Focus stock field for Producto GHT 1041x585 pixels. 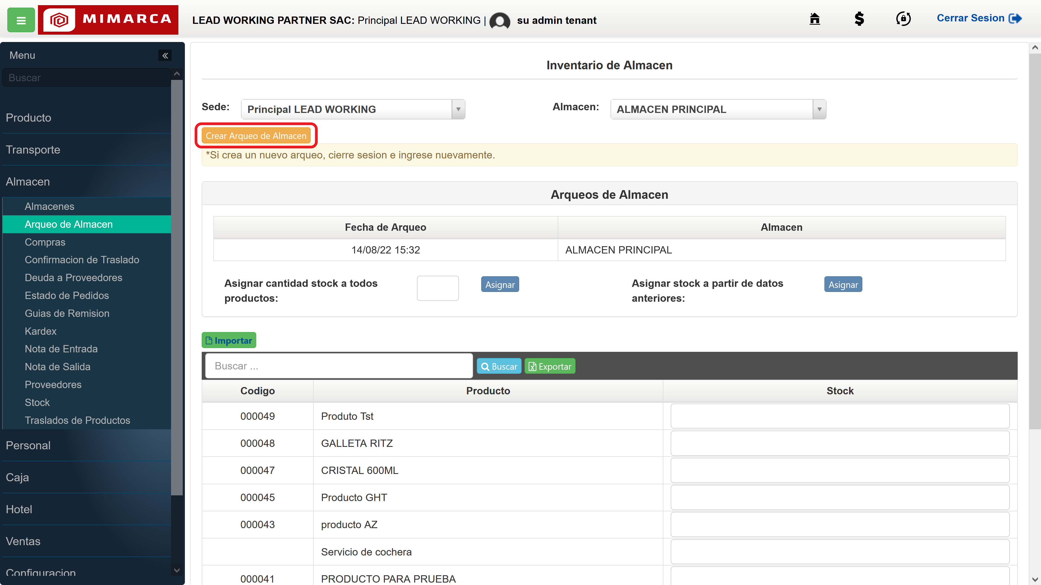pyautogui.click(x=840, y=497)
